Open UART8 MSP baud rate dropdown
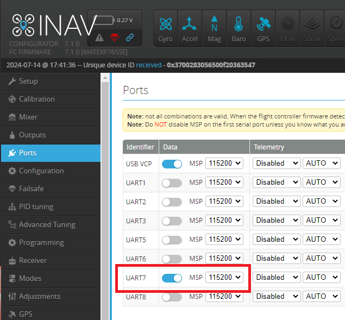 click(224, 297)
